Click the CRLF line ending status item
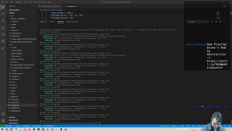Viewport: 232px width, 131px height. point(188,126)
